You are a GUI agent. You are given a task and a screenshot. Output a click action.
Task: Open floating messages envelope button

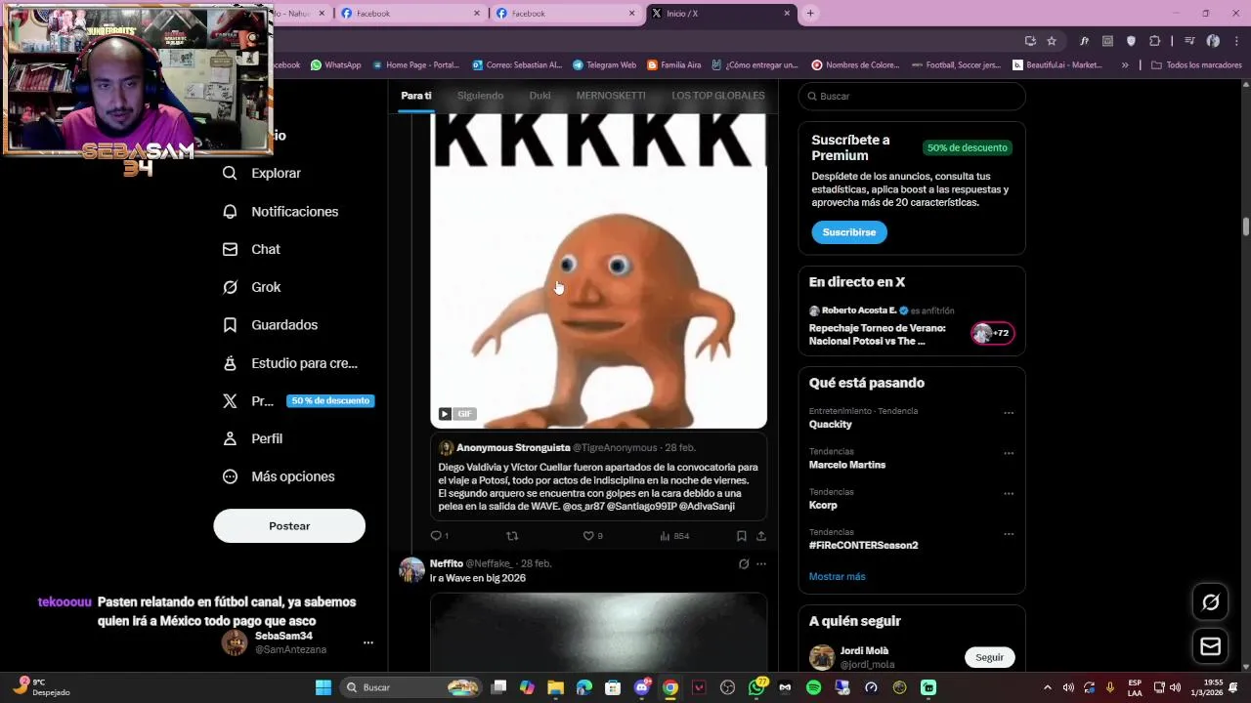click(x=1210, y=646)
